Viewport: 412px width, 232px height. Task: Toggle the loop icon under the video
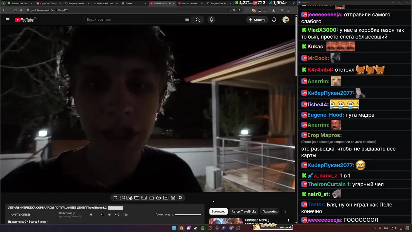pos(115,198)
